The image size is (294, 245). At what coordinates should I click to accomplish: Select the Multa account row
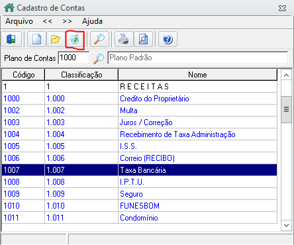(140, 111)
